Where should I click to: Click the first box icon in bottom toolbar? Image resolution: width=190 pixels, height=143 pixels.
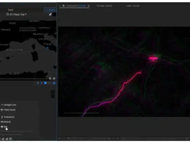click(x=3, y=139)
